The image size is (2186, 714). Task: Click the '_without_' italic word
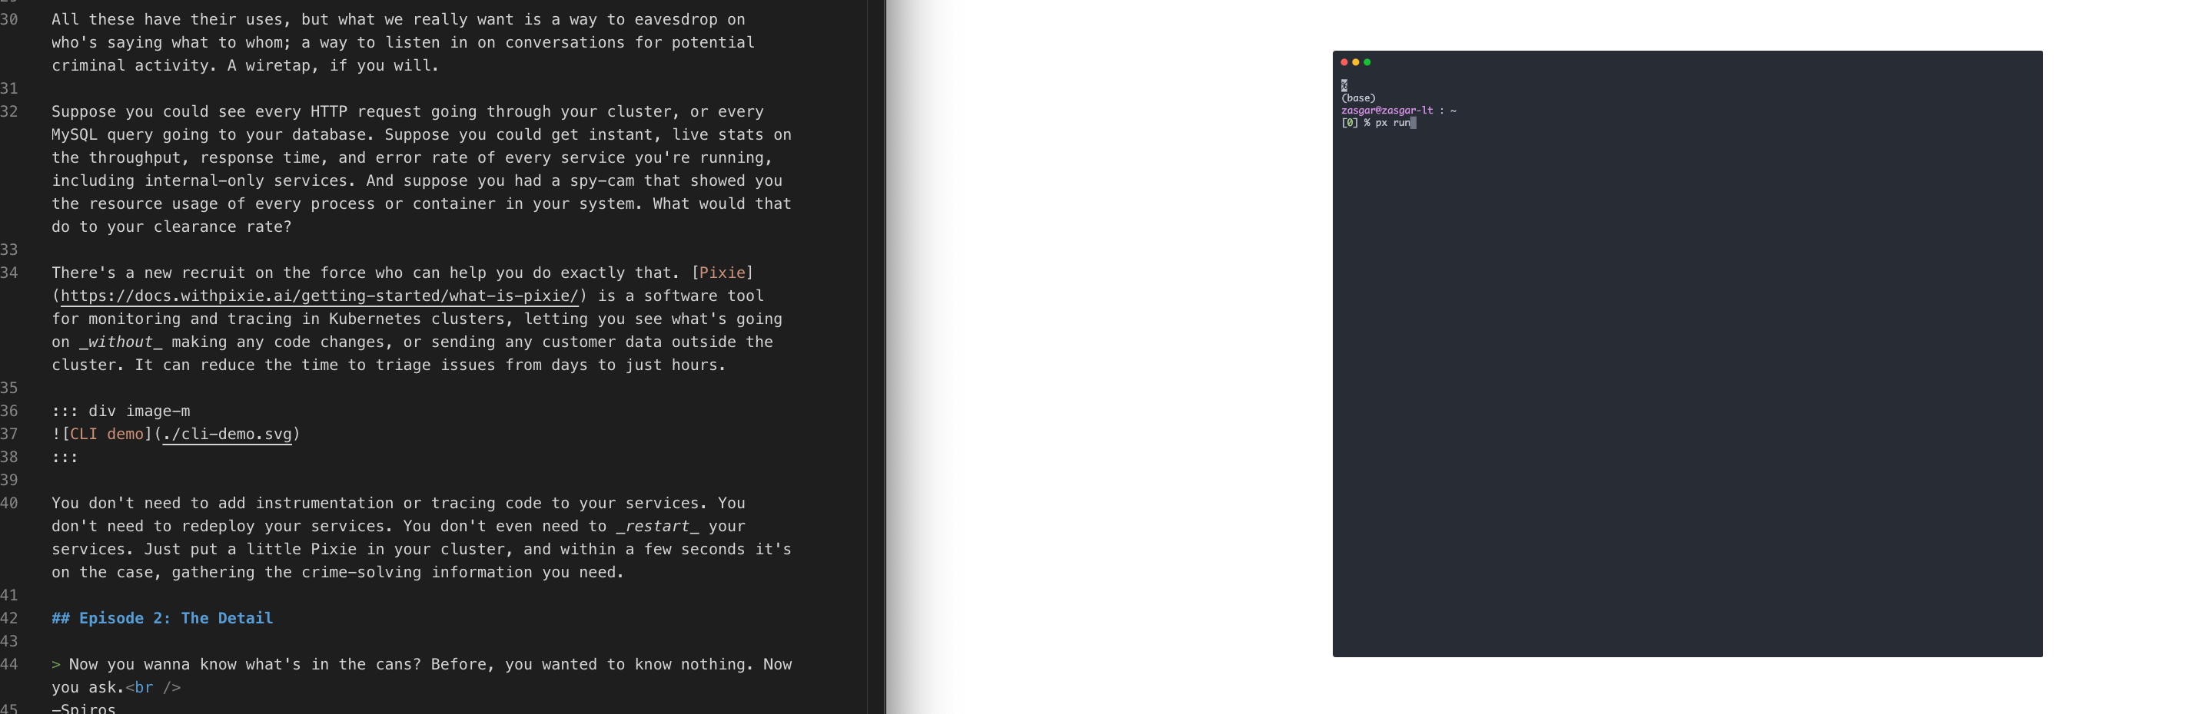pyautogui.click(x=121, y=342)
